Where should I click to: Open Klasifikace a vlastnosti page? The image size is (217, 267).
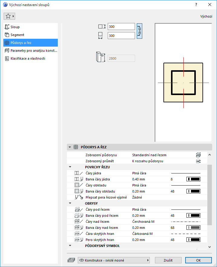coord(31,58)
